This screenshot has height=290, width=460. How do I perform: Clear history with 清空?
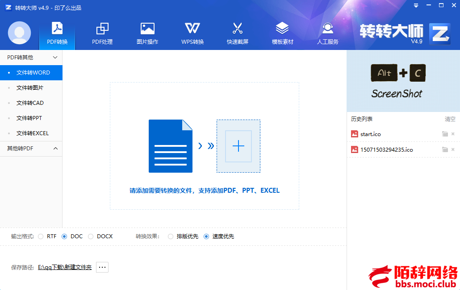450,119
